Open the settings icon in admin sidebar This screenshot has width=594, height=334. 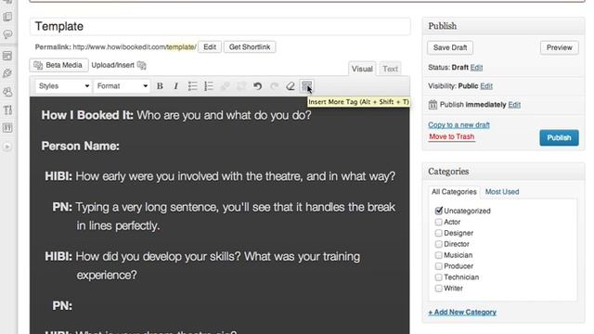point(7,128)
